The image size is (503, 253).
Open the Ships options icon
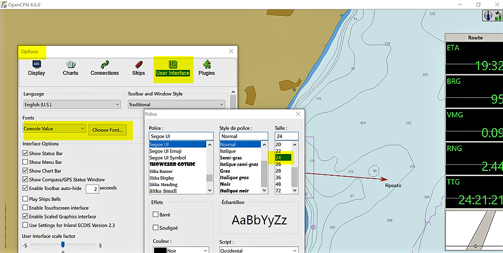tap(138, 68)
